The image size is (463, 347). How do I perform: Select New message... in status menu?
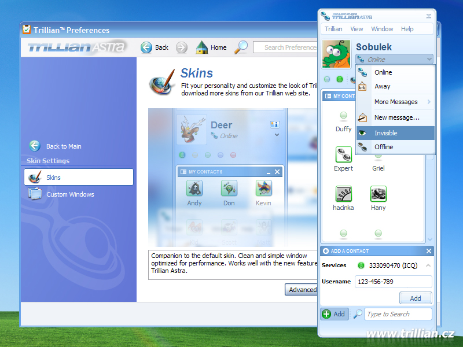(395, 117)
